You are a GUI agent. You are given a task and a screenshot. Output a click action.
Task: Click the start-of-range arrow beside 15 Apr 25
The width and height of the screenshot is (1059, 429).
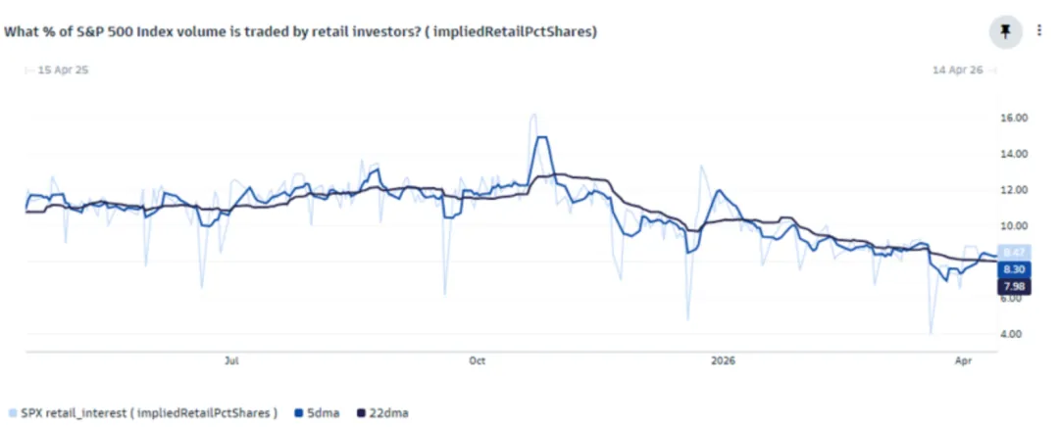(x=28, y=71)
